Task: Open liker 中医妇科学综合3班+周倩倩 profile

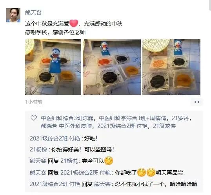Action: click(x=133, y=118)
